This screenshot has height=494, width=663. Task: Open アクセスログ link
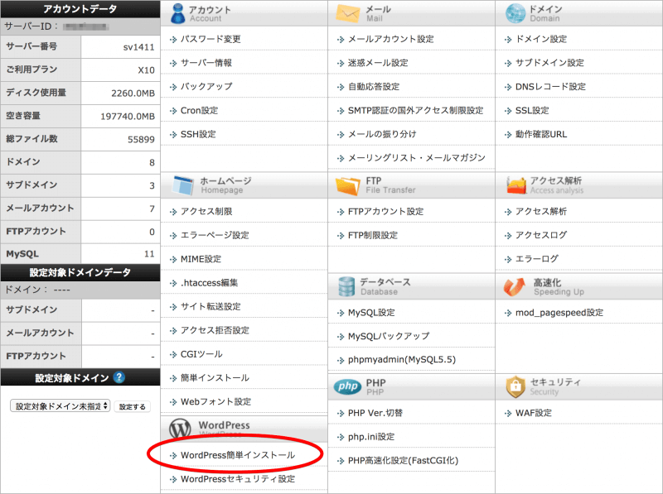541,235
